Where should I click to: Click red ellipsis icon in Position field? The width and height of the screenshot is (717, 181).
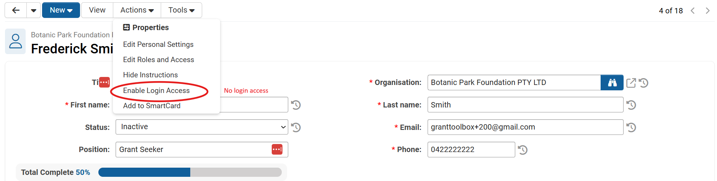[x=277, y=149]
